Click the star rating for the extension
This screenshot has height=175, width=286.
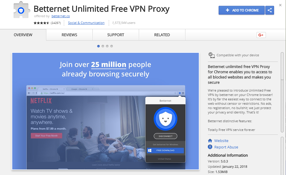point(41,23)
